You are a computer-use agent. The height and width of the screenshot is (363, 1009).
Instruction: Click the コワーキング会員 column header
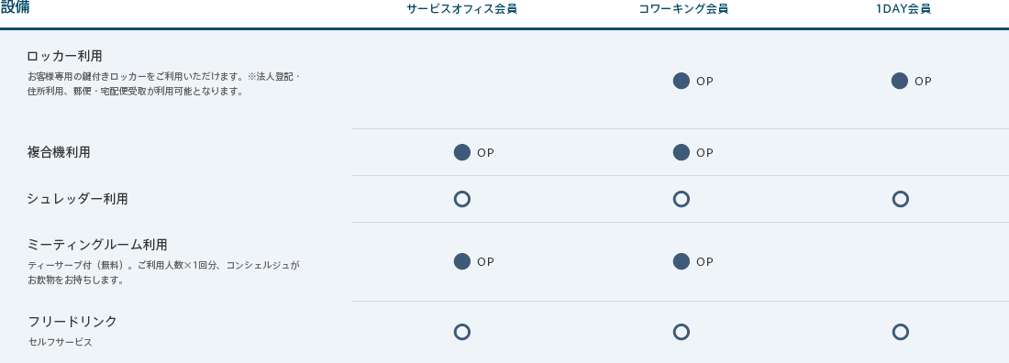(x=683, y=9)
